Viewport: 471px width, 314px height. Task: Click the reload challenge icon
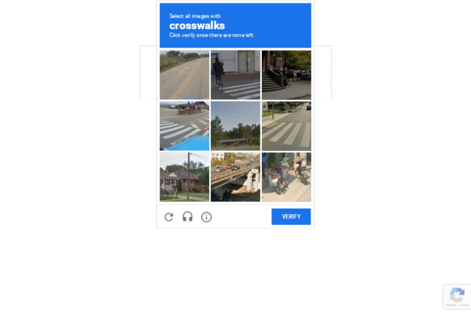[x=169, y=216]
